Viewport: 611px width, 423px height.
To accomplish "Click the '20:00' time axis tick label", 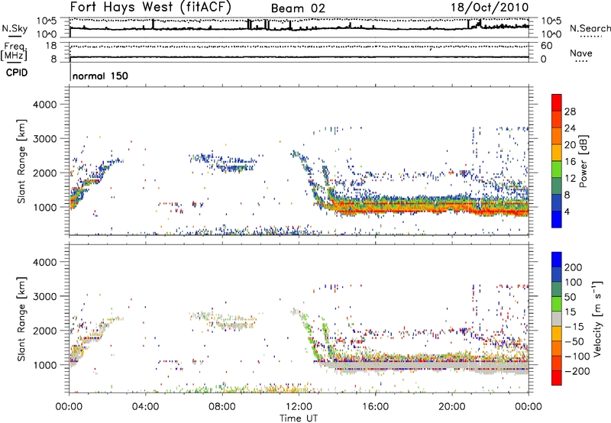I will [x=451, y=407].
